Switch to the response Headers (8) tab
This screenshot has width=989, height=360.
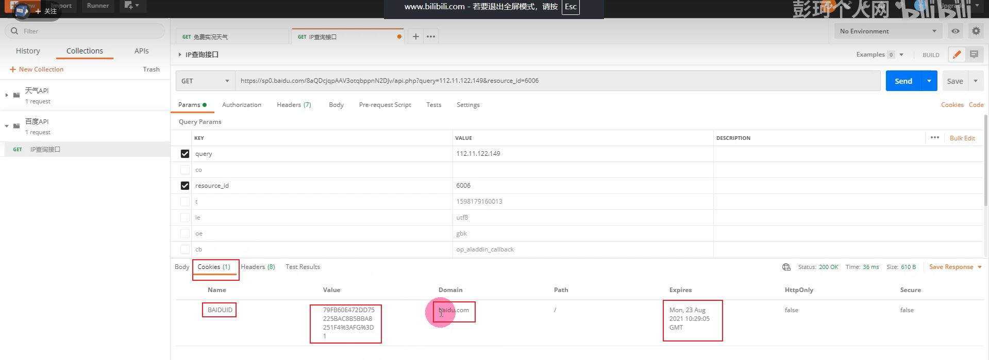[x=258, y=267]
